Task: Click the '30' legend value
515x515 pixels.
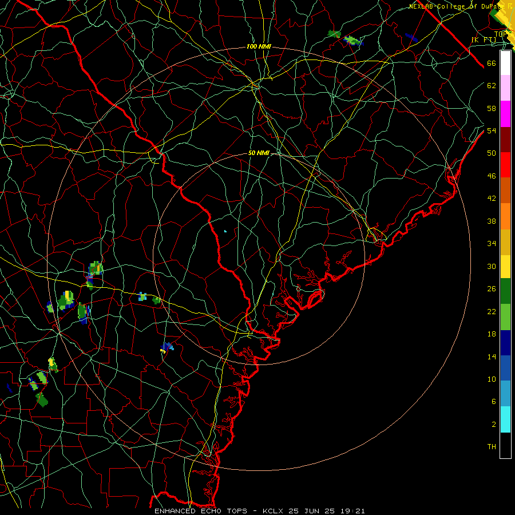Action: 492,266
